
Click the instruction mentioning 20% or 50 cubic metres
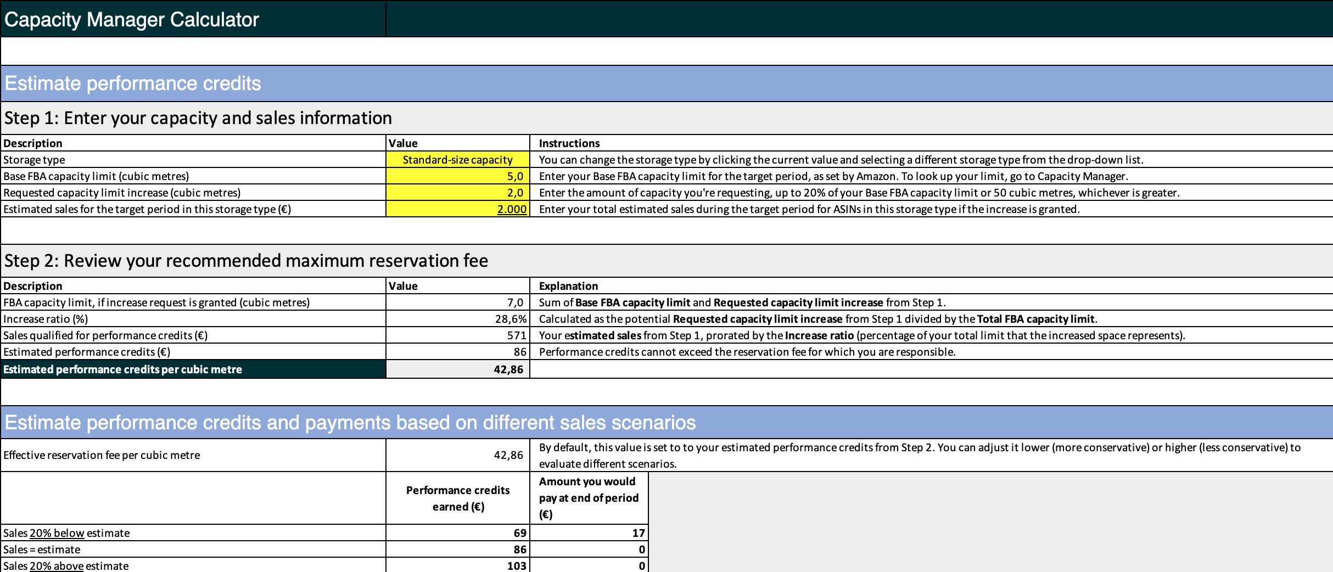pyautogui.click(x=859, y=193)
